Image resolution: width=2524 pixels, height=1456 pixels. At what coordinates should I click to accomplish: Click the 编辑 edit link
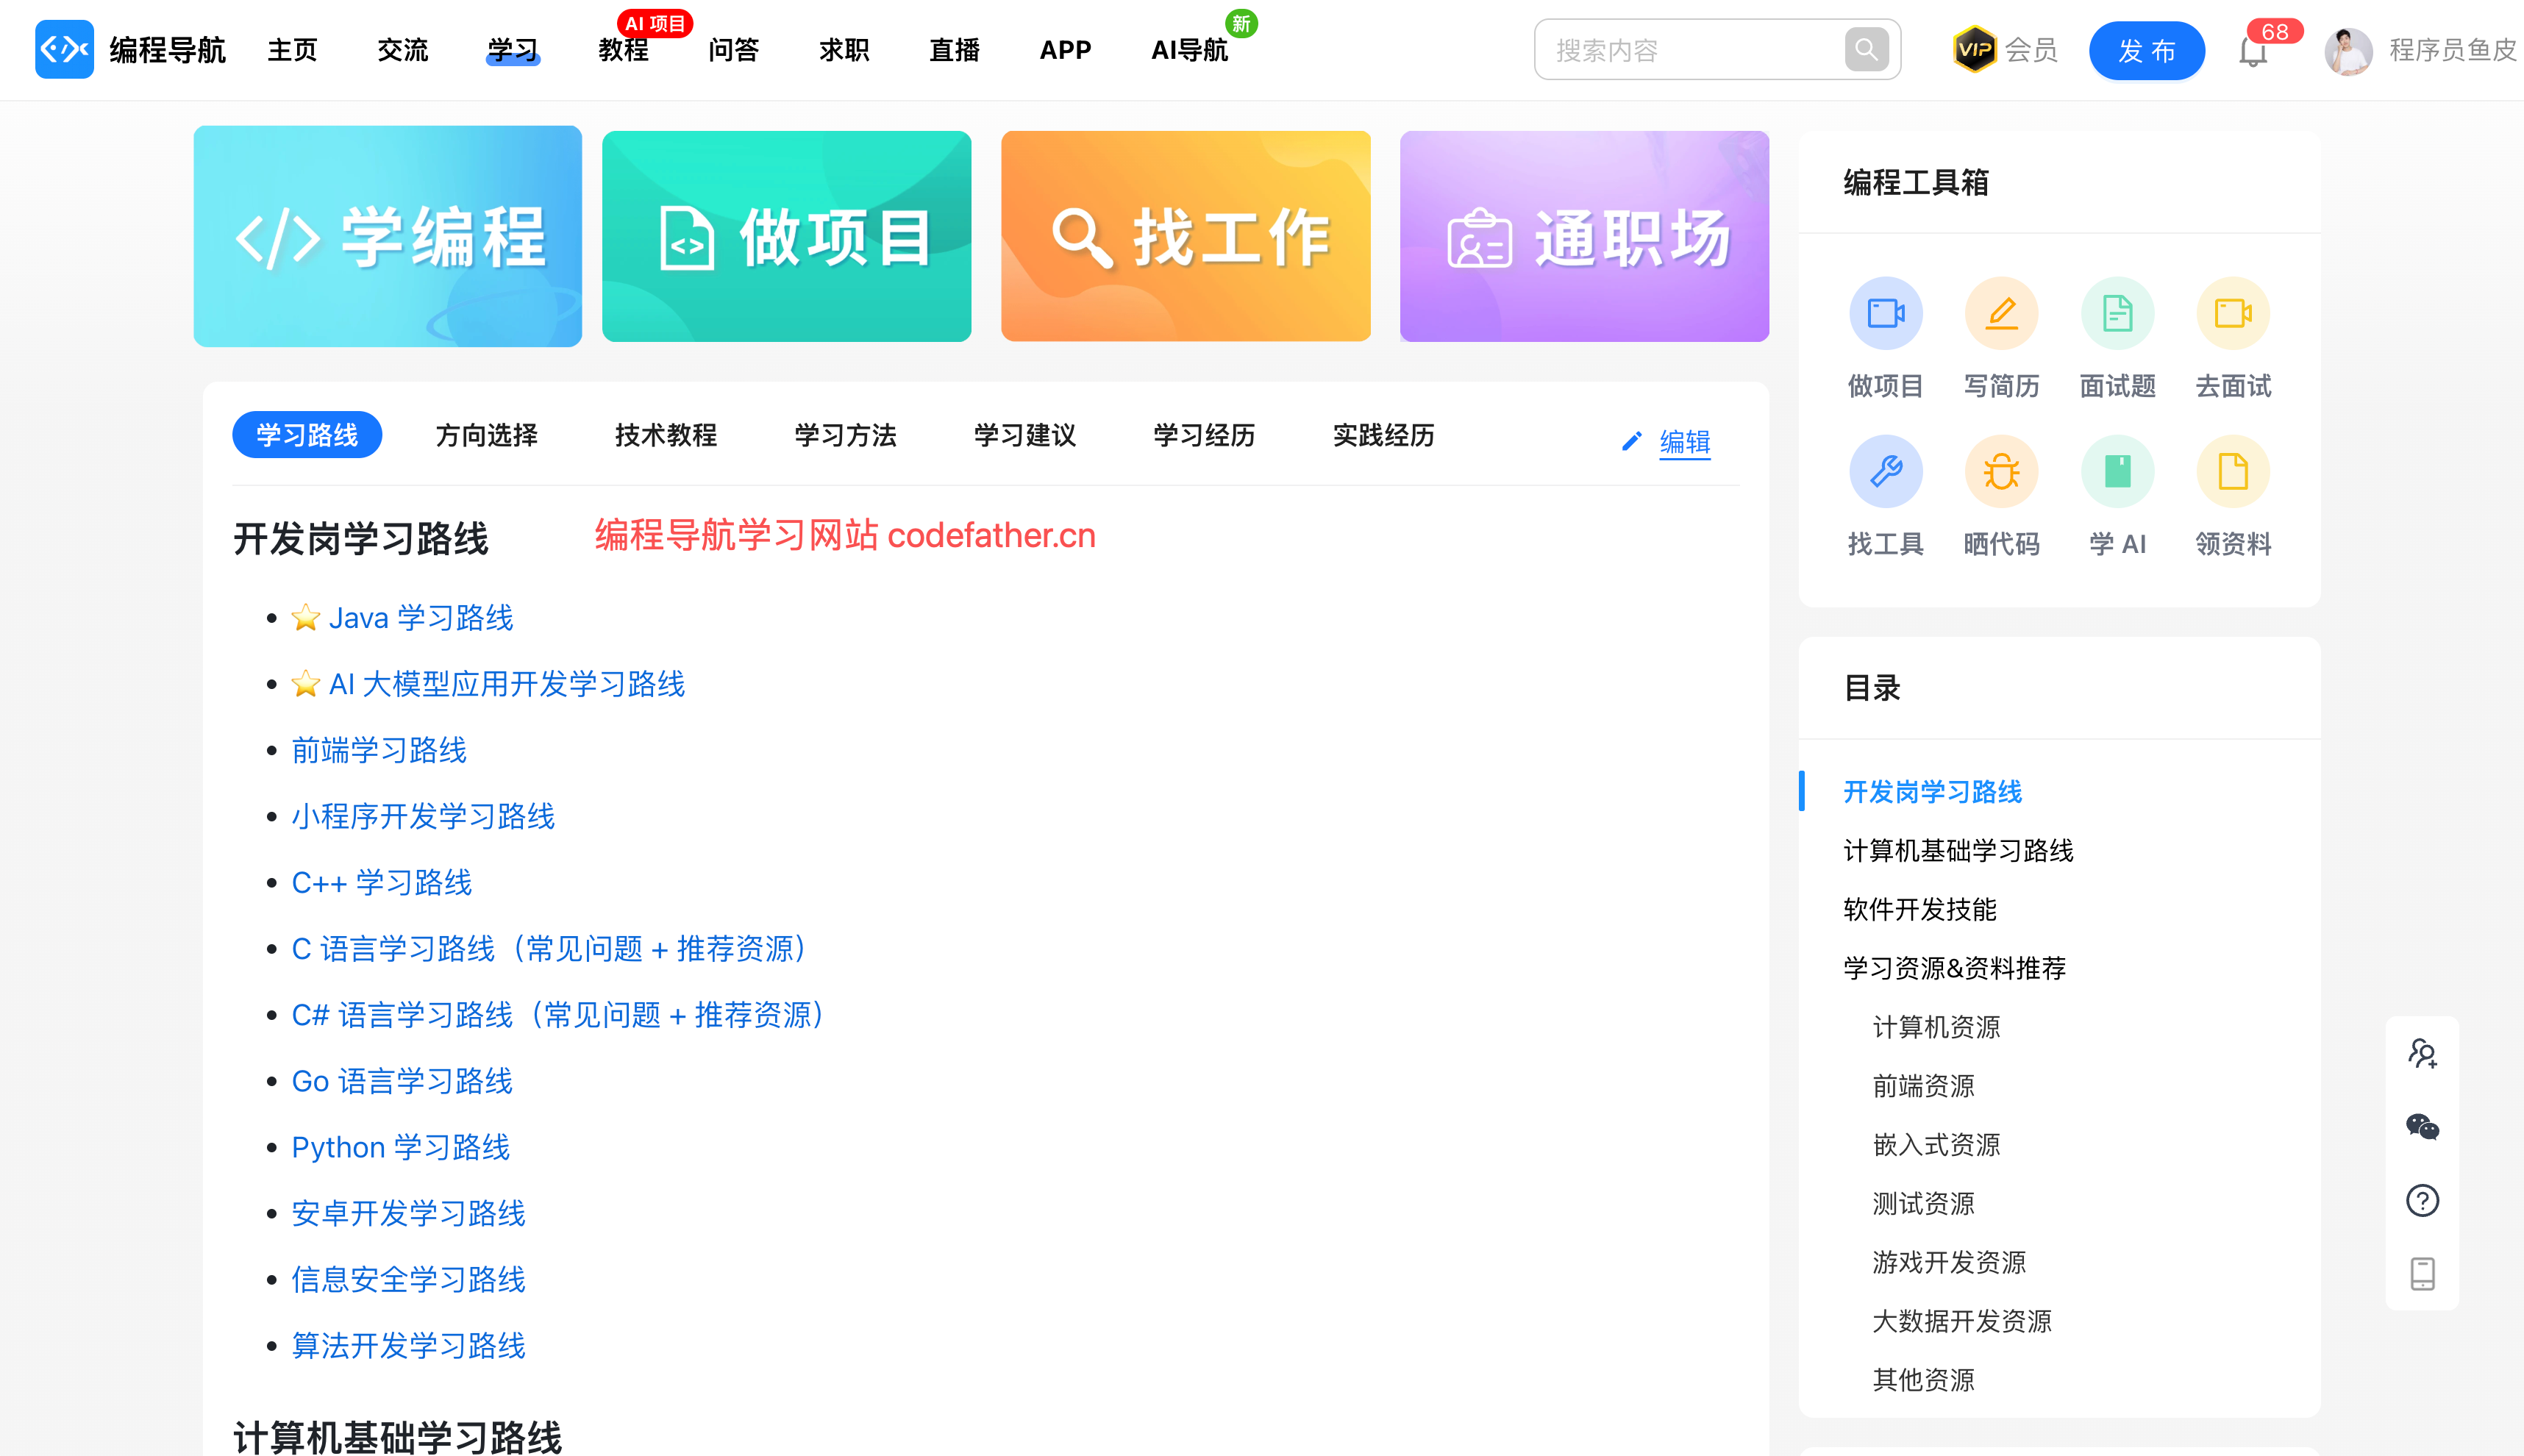1684,441
